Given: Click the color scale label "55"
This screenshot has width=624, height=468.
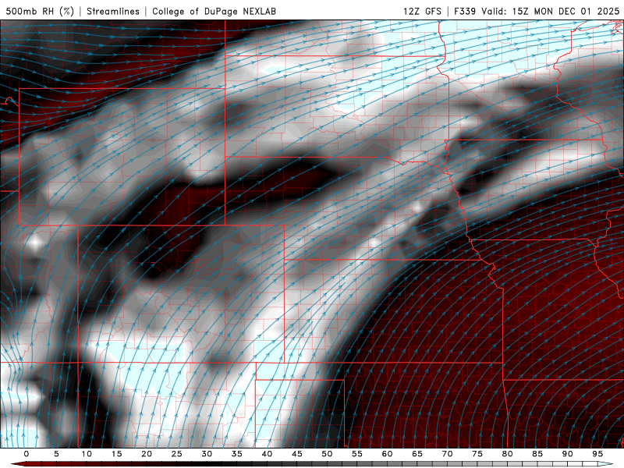Looking at the screenshot, I should pyautogui.click(x=357, y=454).
